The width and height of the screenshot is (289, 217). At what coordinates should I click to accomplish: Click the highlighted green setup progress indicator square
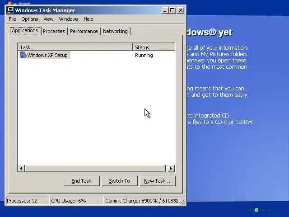click(x=256, y=210)
